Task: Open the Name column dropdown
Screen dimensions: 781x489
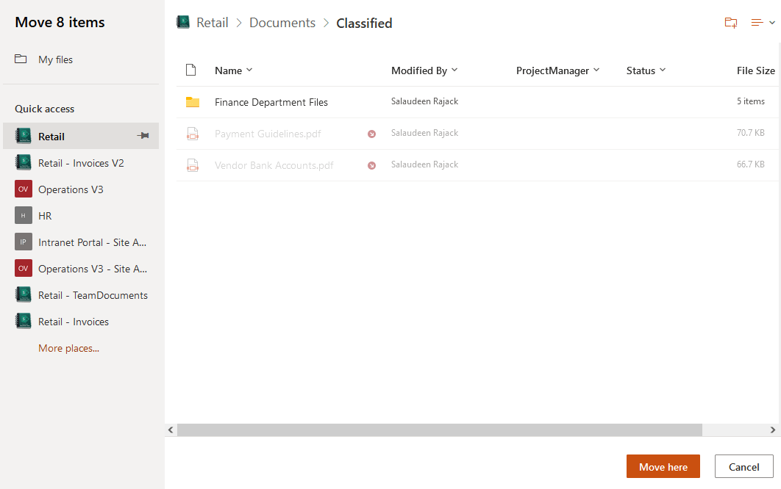Action: 249,70
